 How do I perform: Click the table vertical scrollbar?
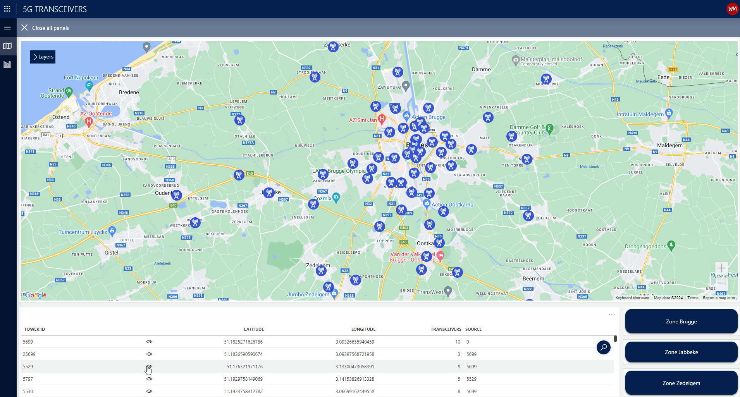[615, 339]
